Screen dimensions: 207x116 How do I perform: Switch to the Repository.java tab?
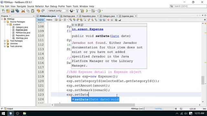(x=89, y=16)
